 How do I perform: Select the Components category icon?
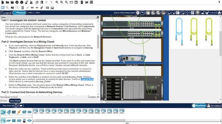click(14, 112)
